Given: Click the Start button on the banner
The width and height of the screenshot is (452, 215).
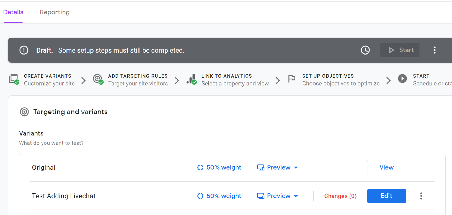Looking at the screenshot, I should pos(400,50).
